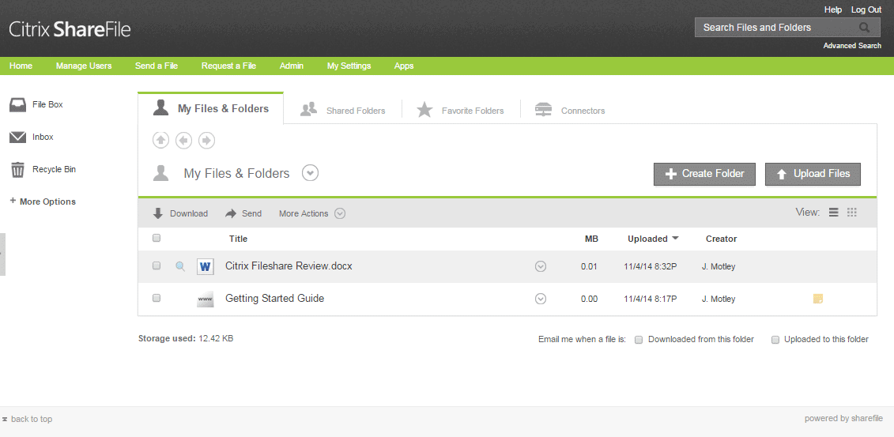Open the Advanced Search link
The width and height of the screenshot is (894, 437).
tap(852, 46)
